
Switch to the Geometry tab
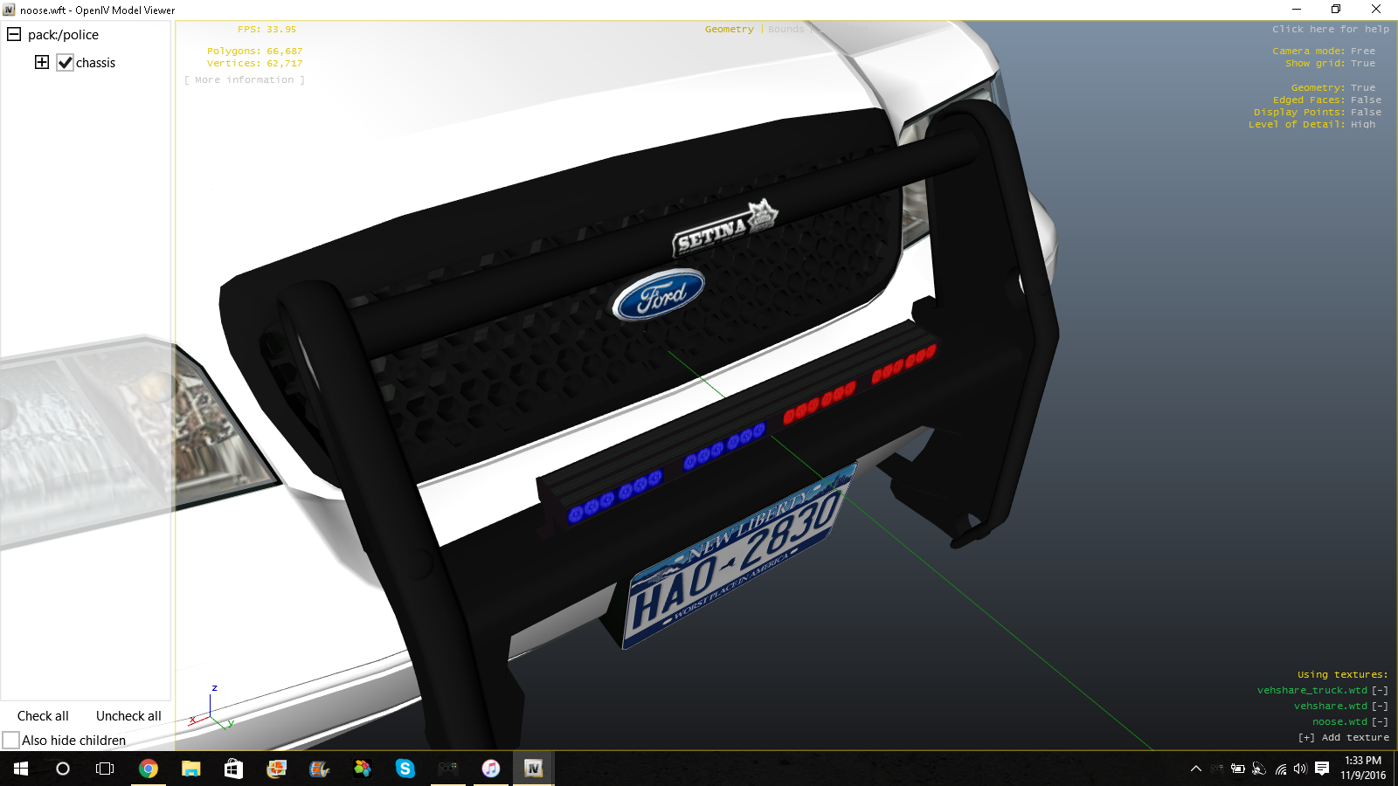[729, 30]
